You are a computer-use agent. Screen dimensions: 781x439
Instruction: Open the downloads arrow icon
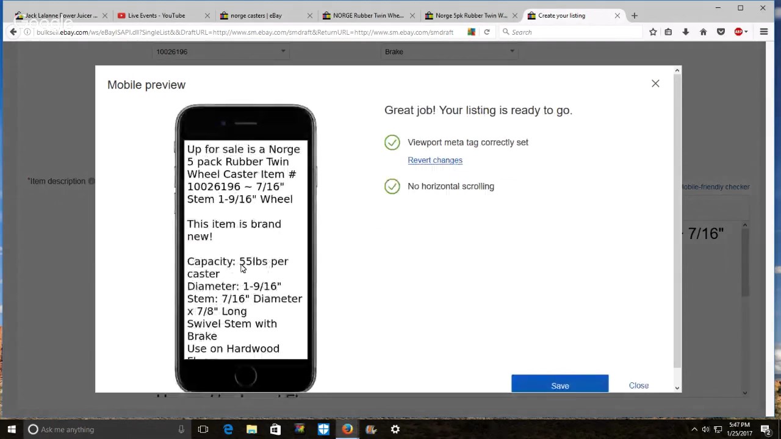point(686,32)
